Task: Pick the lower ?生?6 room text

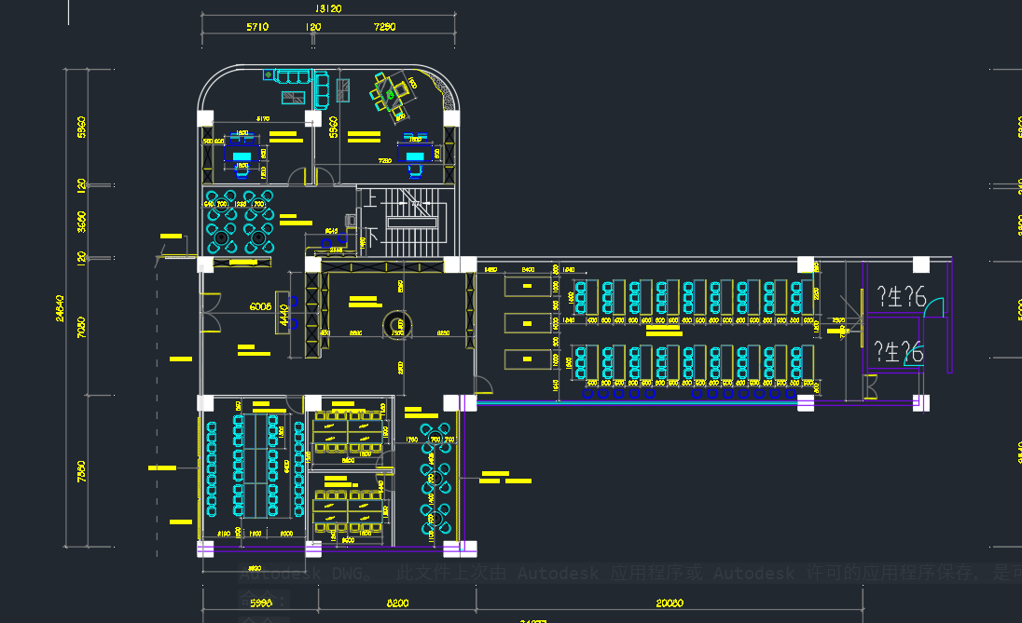Action: tap(899, 351)
